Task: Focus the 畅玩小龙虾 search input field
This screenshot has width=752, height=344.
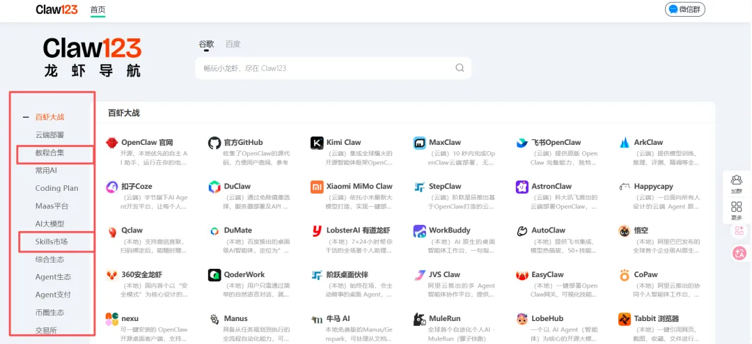Action: [333, 68]
